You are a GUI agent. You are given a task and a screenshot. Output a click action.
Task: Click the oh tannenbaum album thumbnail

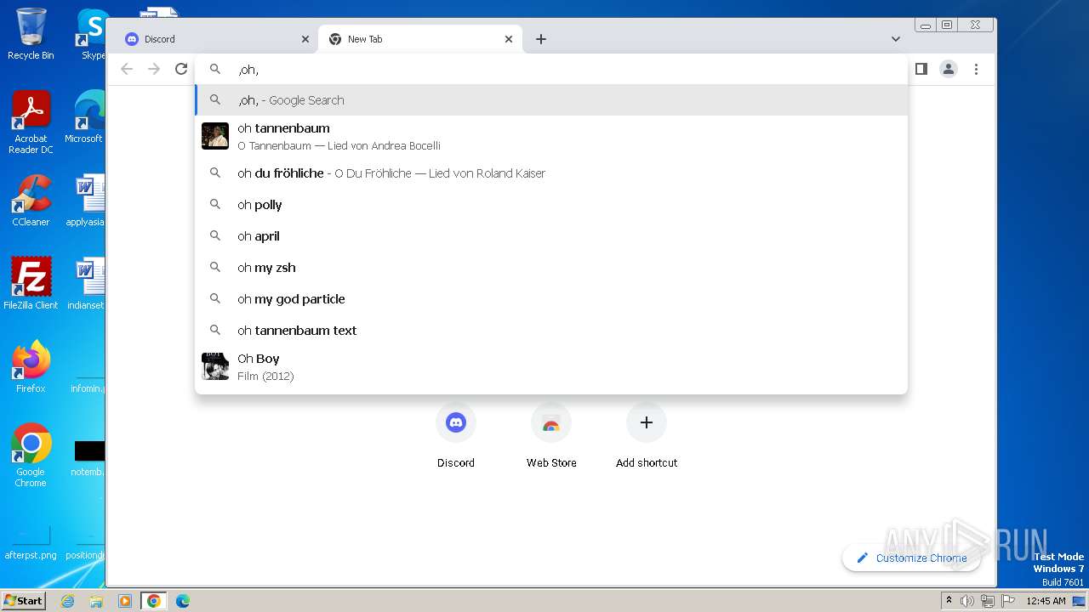click(x=215, y=136)
